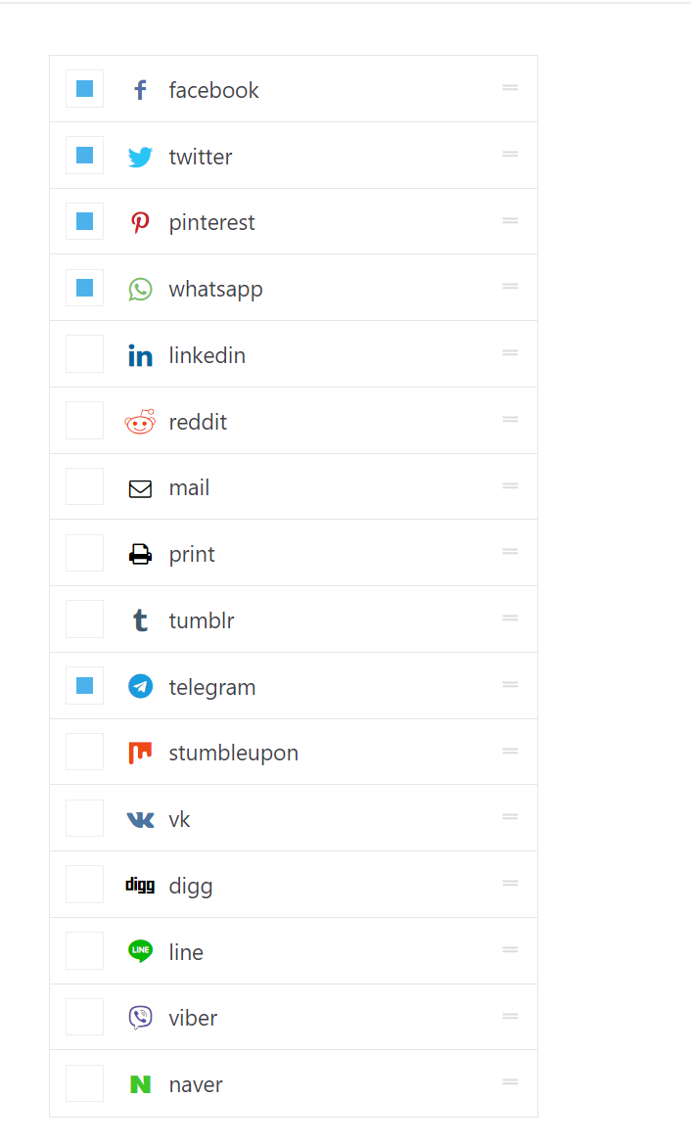Click the digg row handle icon
The width and height of the screenshot is (691, 1144).
click(510, 883)
